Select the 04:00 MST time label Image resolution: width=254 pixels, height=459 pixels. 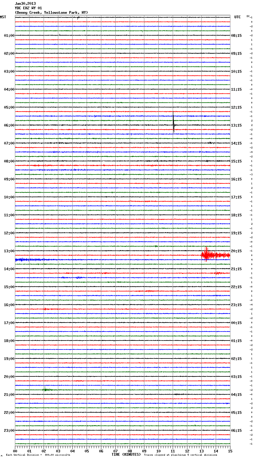[x=9, y=89]
